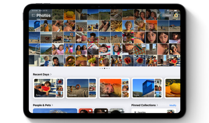Image resolution: width=209 pixels, height=123 pixels.
Task: Toggle the sidebar icon beside Photos title
Action: point(34,15)
